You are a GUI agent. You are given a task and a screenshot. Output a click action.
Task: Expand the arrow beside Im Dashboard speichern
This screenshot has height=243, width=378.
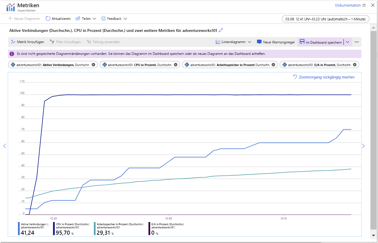[348, 42]
